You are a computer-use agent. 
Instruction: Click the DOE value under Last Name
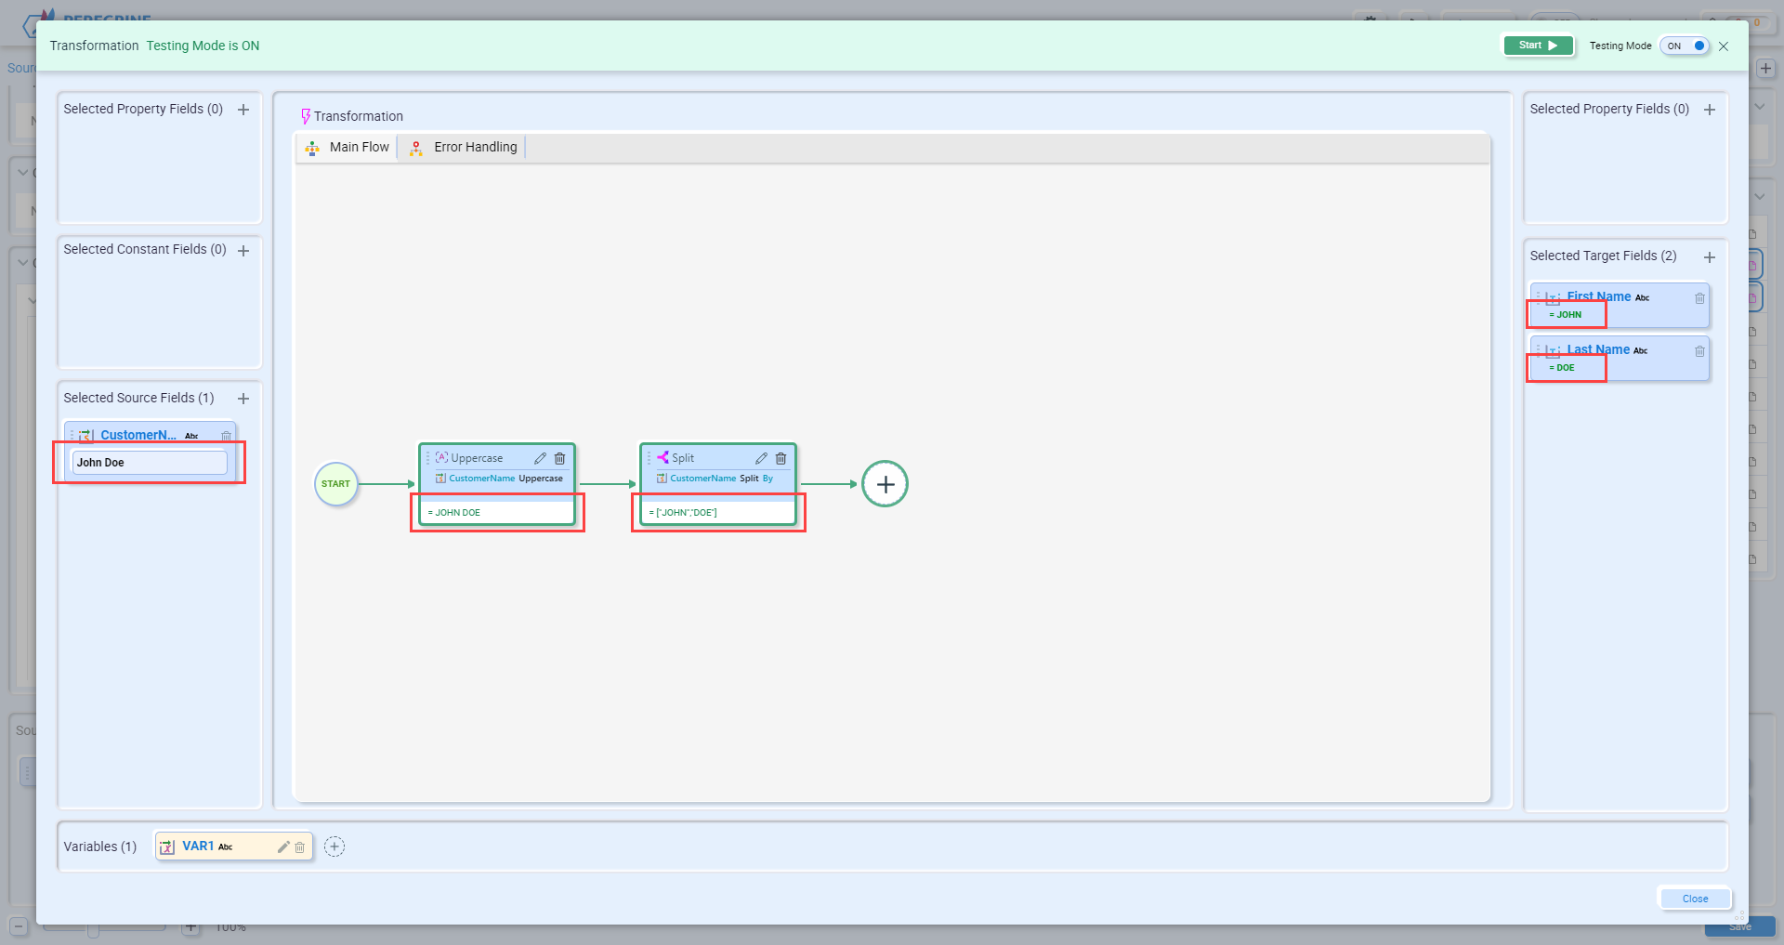click(x=1562, y=368)
